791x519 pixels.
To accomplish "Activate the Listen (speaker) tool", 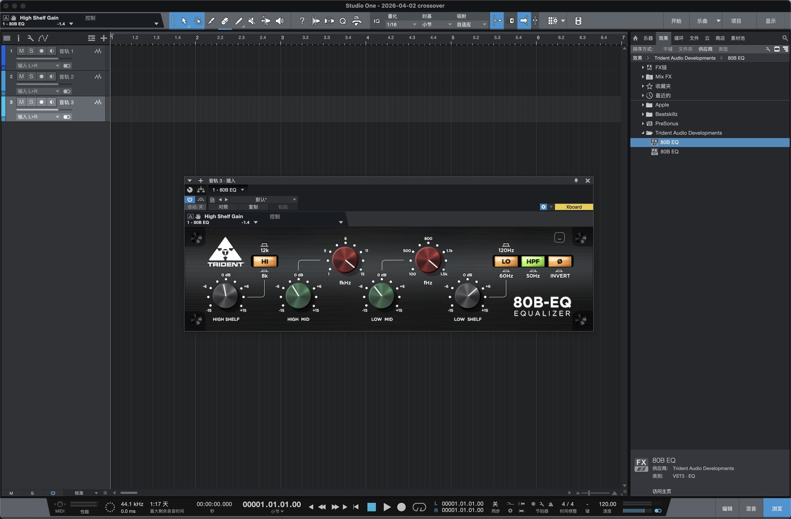I will point(279,21).
